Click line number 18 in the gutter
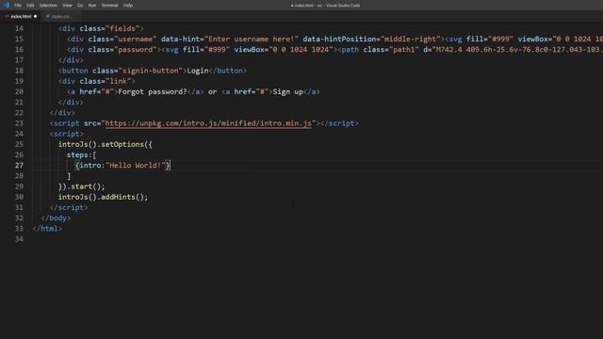 pyautogui.click(x=19, y=71)
